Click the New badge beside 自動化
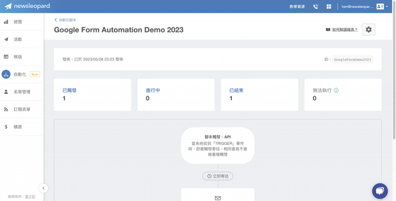The image size is (396, 201). tap(35, 74)
